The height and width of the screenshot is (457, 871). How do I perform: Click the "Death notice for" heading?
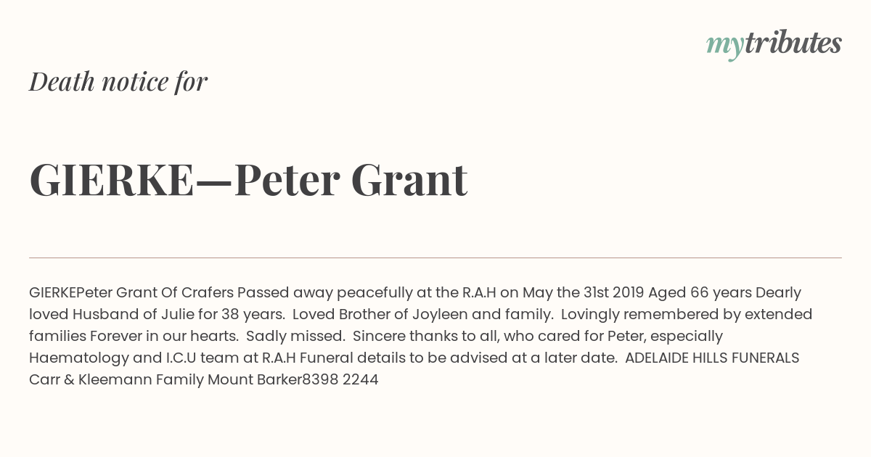118,82
